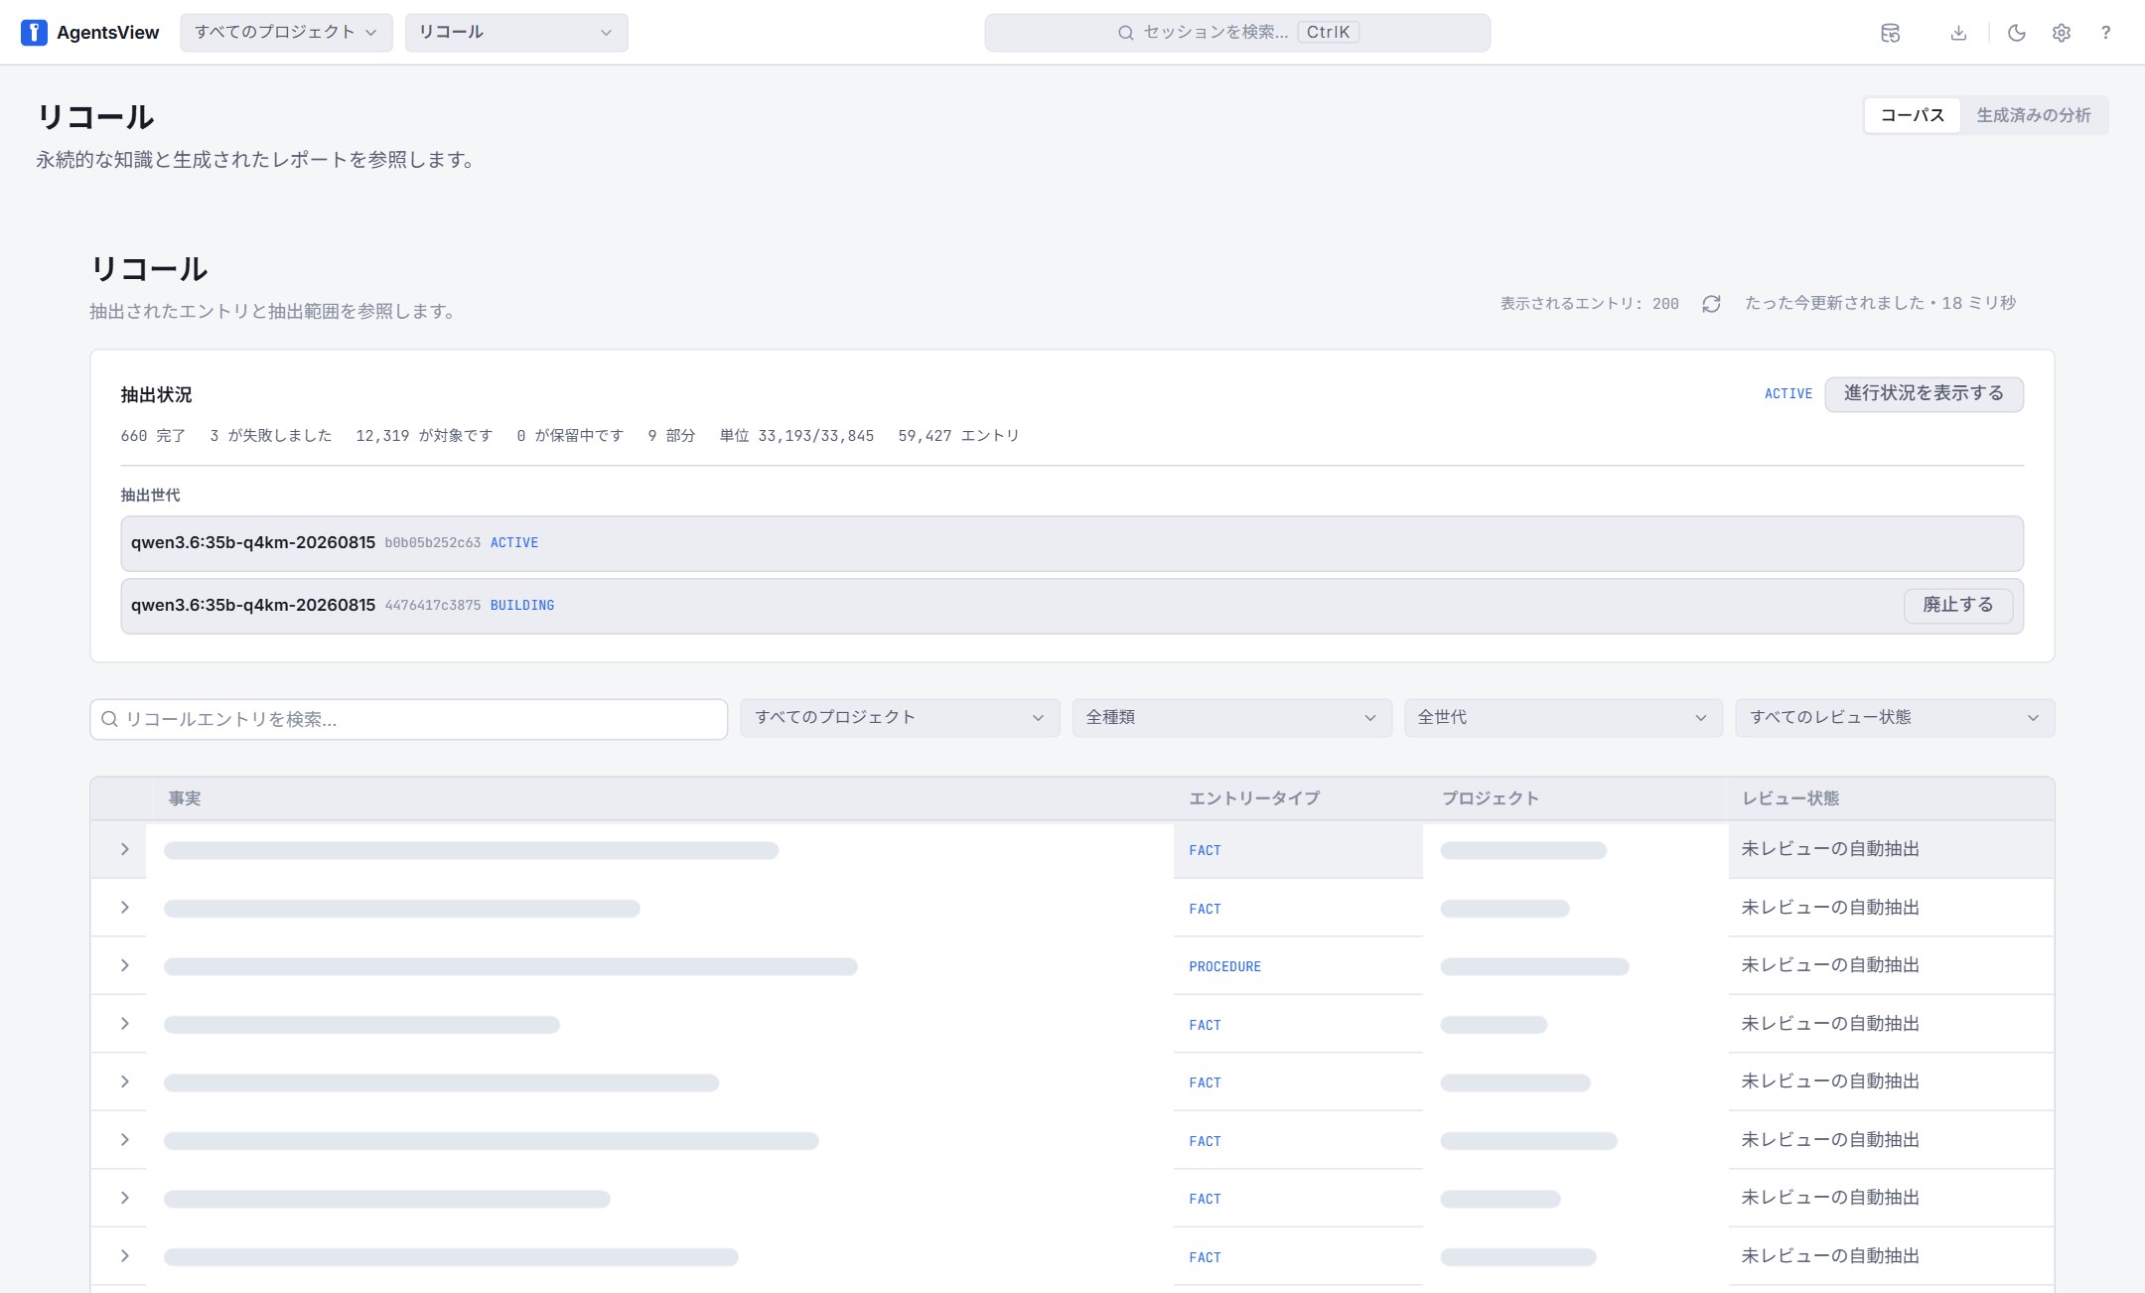The image size is (2145, 1293).
Task: Click the 単位 33,193/33,845 status value
Action: click(x=796, y=436)
